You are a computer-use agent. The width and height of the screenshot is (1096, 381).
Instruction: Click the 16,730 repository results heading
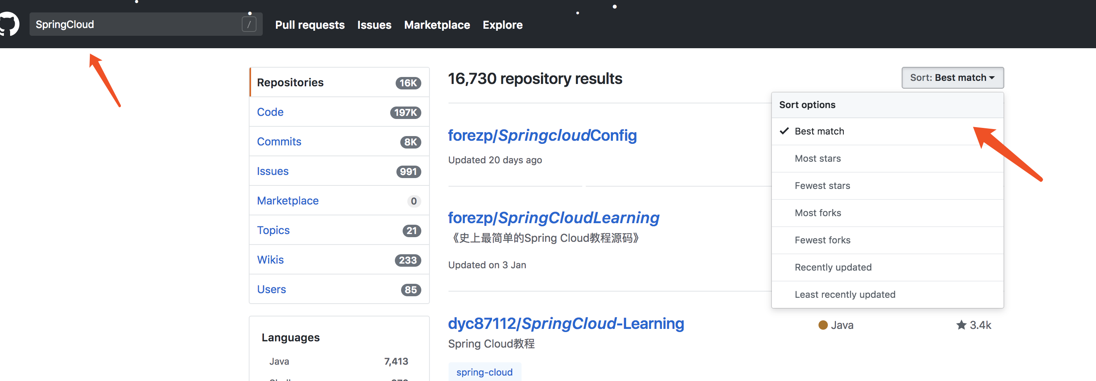(x=535, y=79)
